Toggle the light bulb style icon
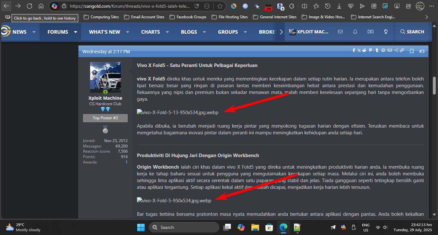 tap(386, 32)
